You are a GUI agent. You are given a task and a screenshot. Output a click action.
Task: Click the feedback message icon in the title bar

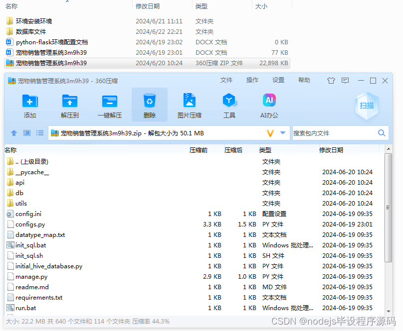tap(345, 81)
